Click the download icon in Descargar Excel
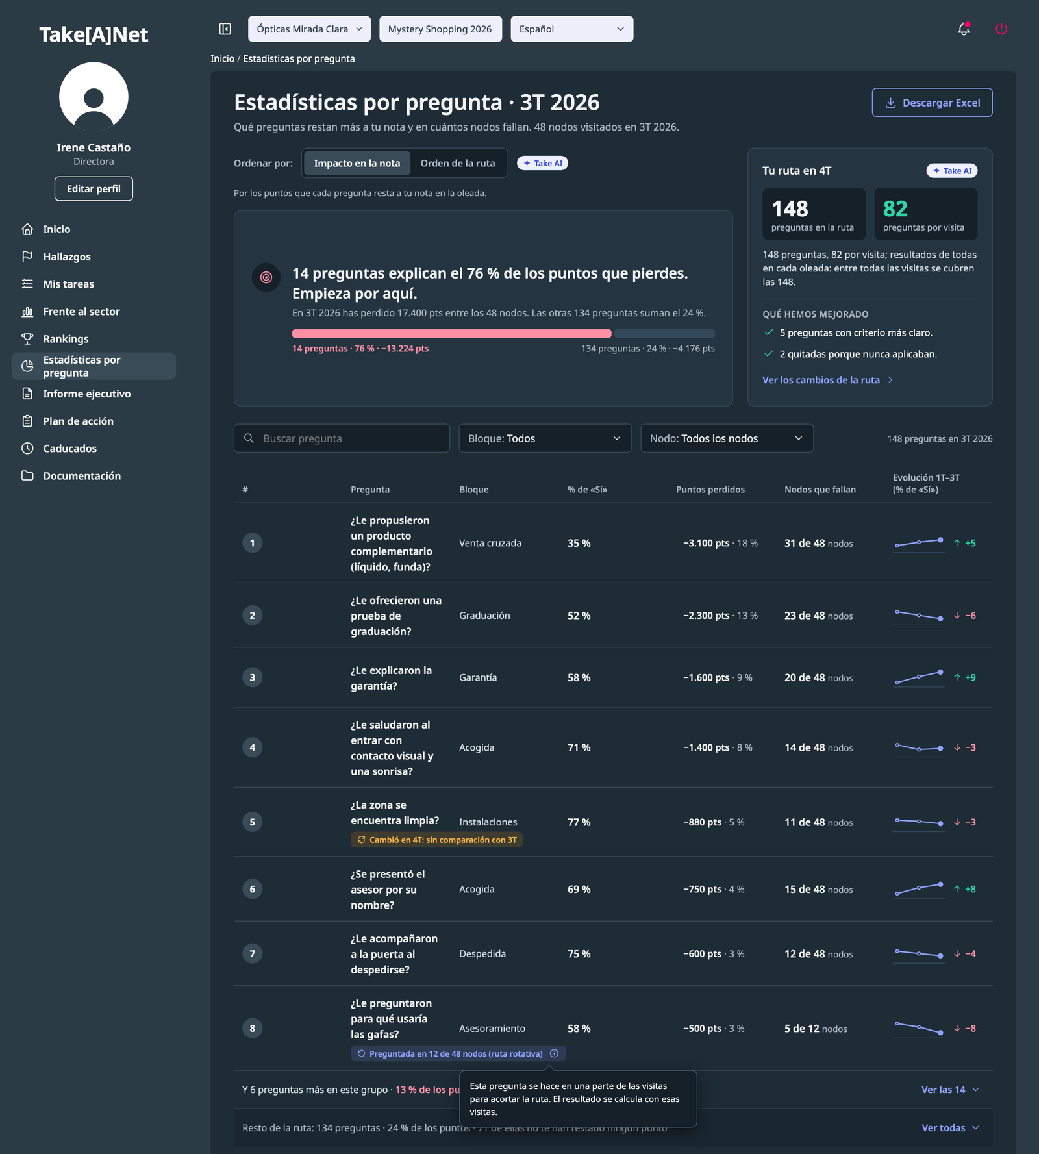The image size is (1039, 1154). click(891, 103)
